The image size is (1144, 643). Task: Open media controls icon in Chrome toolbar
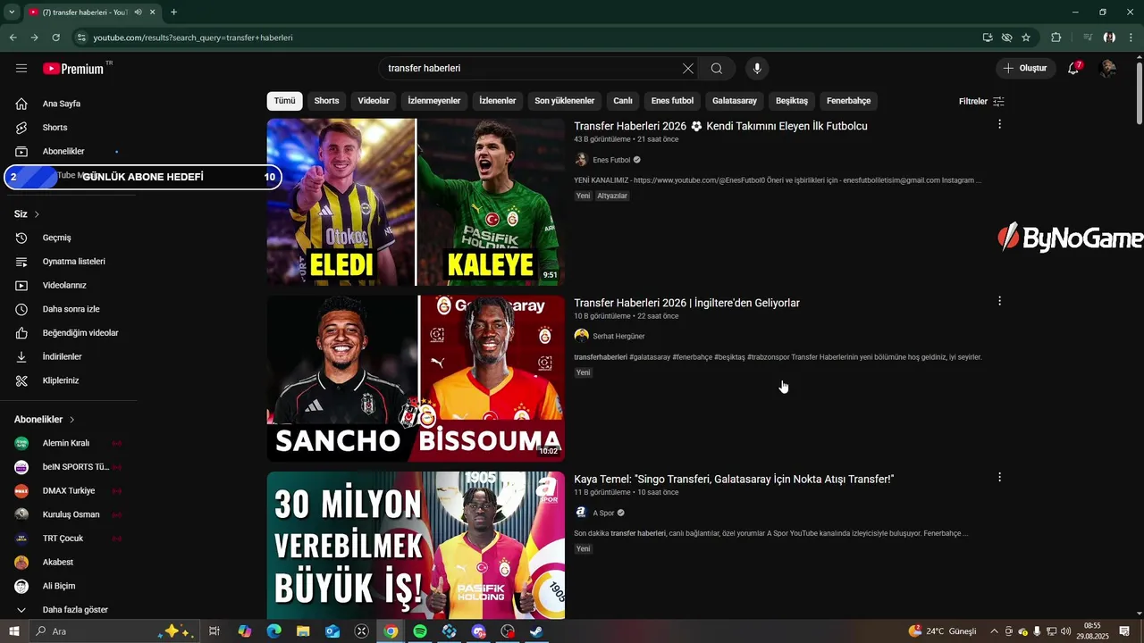[x=1088, y=38]
